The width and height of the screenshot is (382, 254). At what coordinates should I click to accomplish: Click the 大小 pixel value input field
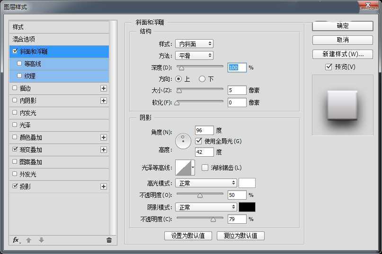coord(237,90)
